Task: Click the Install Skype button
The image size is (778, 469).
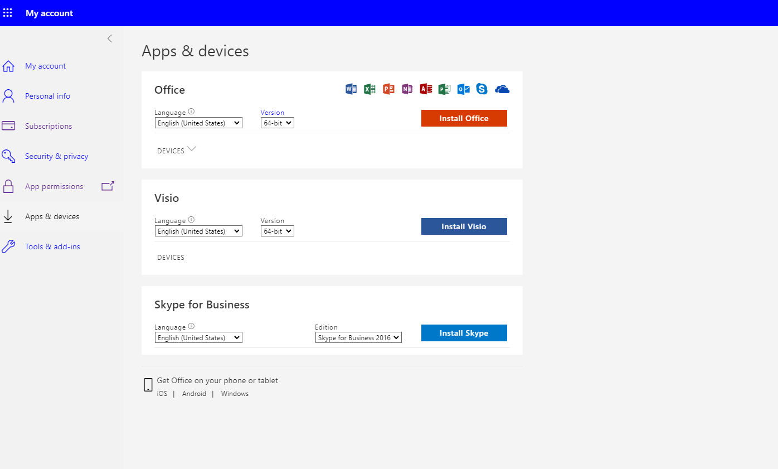Action: tap(464, 333)
